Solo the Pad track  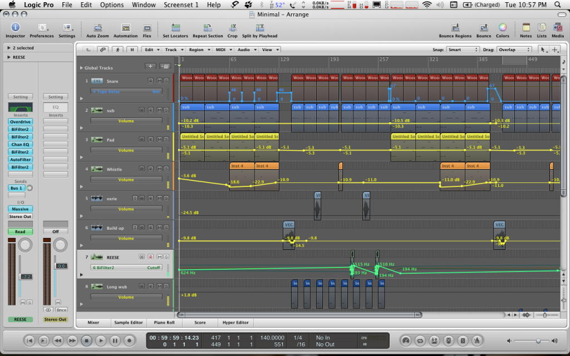(166, 140)
